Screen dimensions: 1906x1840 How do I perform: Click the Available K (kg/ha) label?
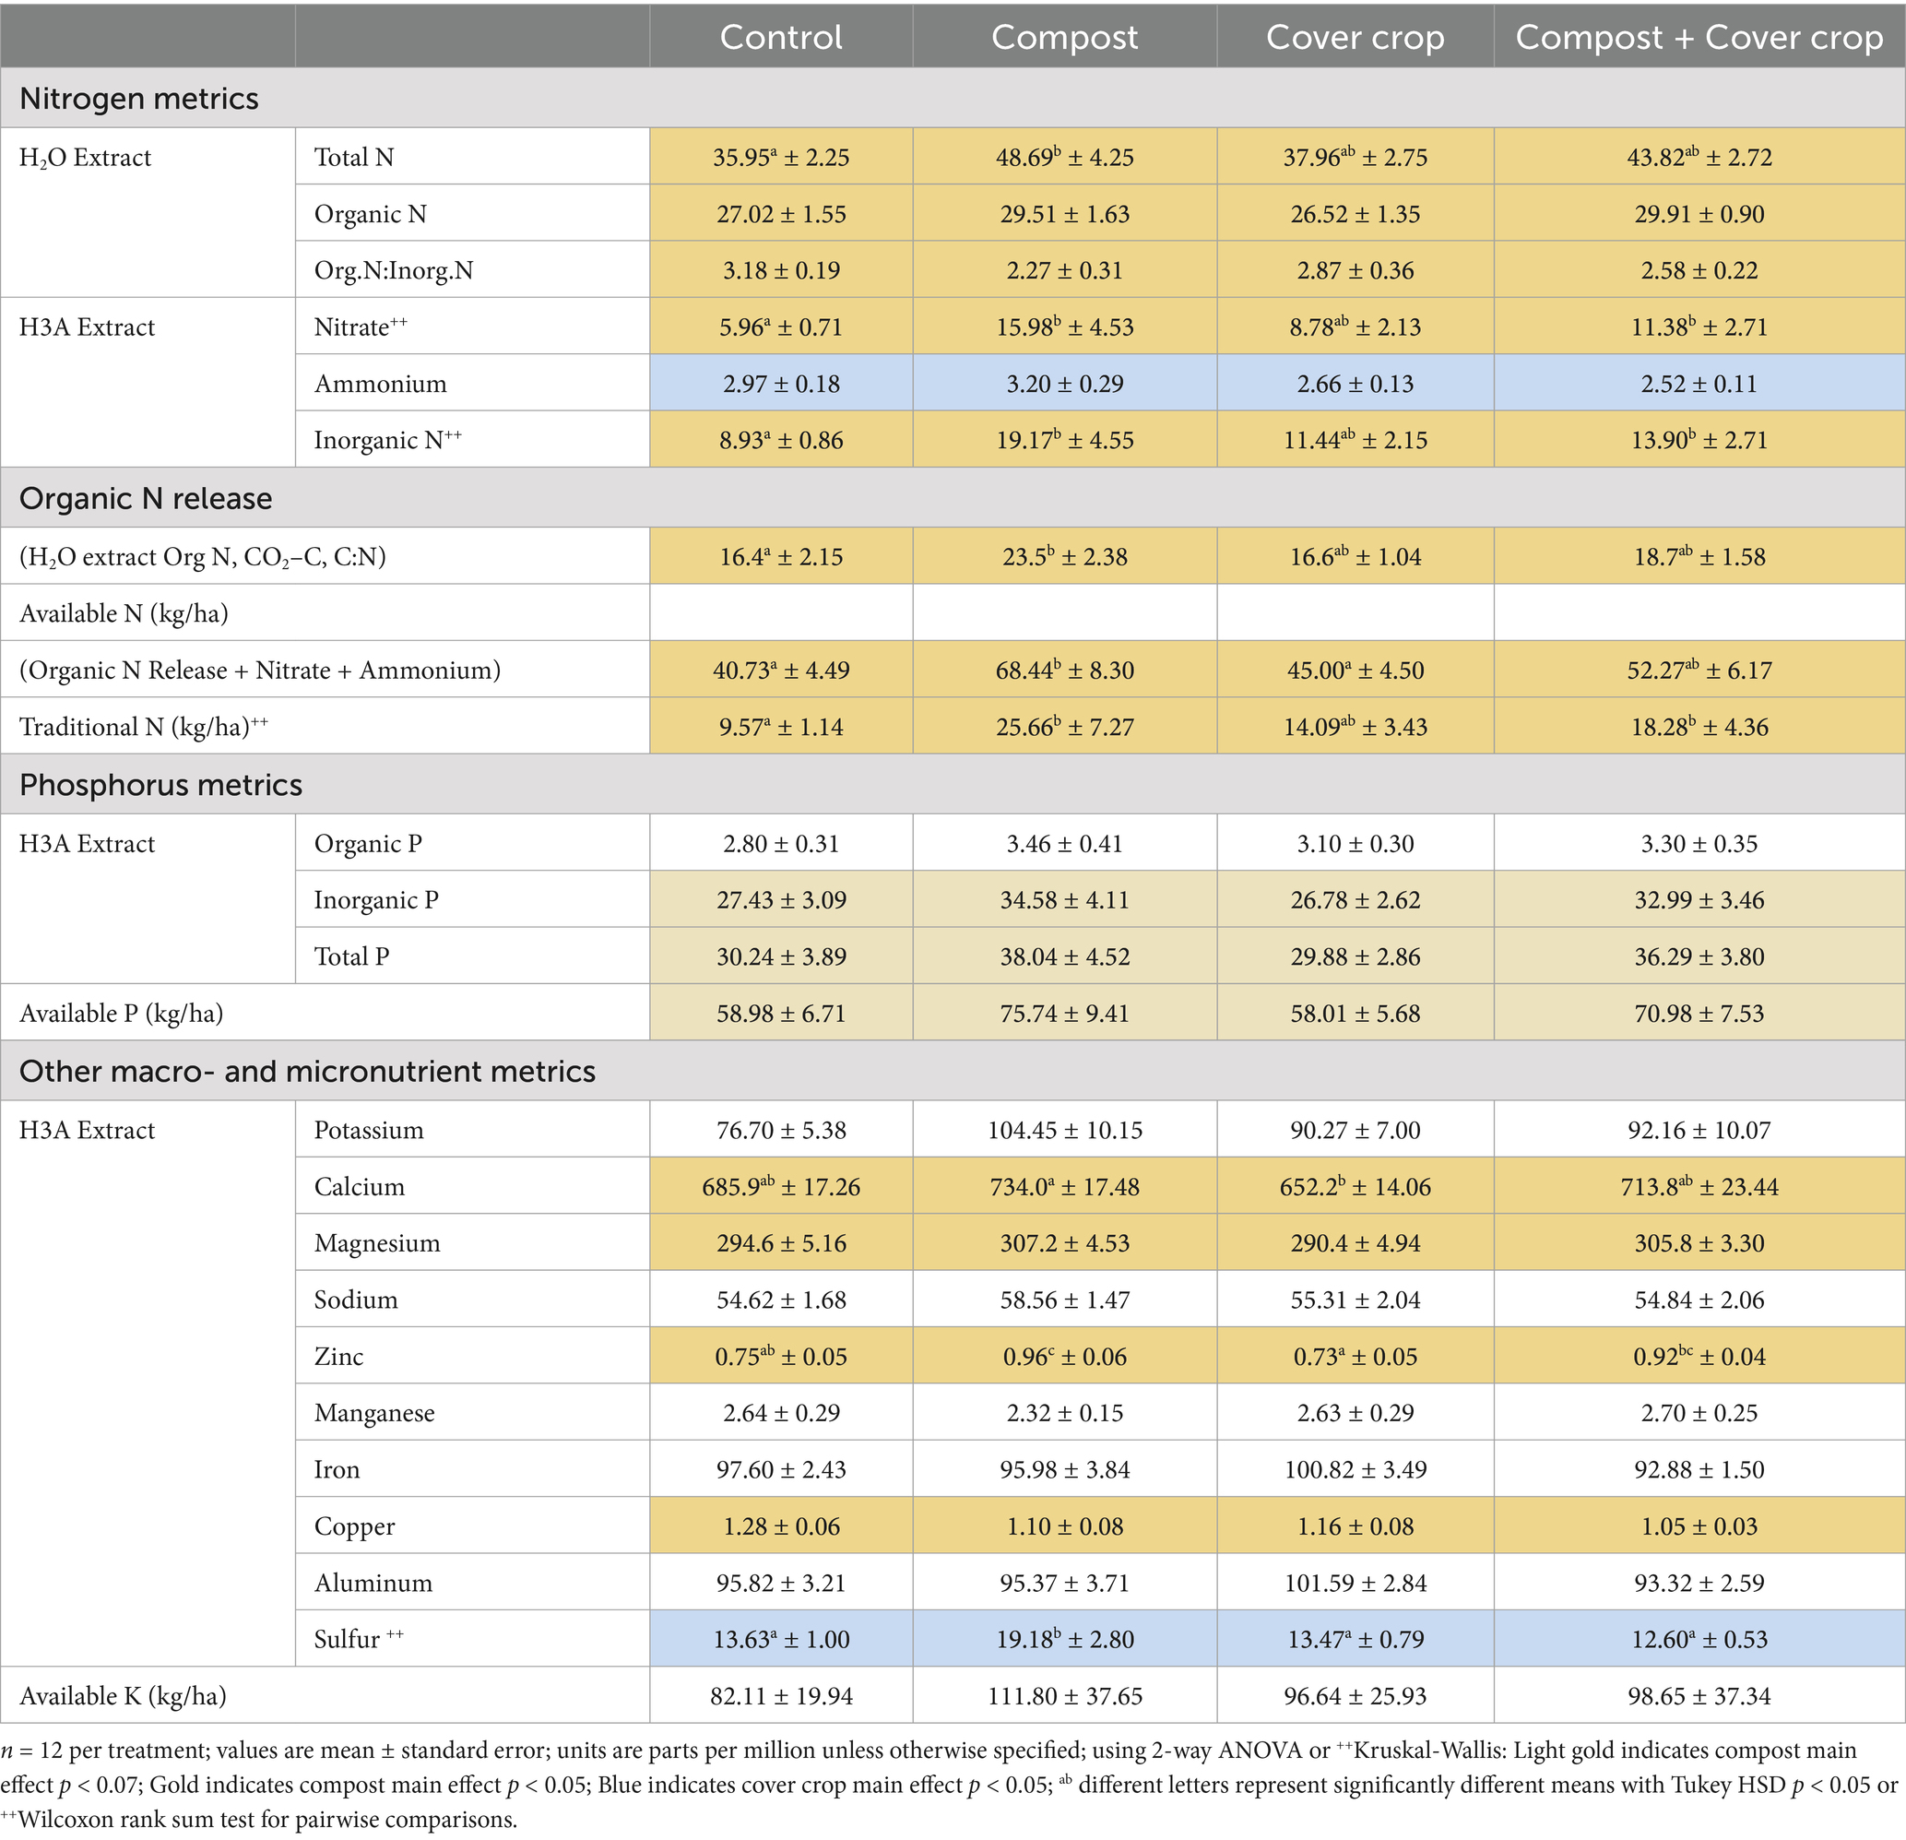pyautogui.click(x=123, y=1696)
